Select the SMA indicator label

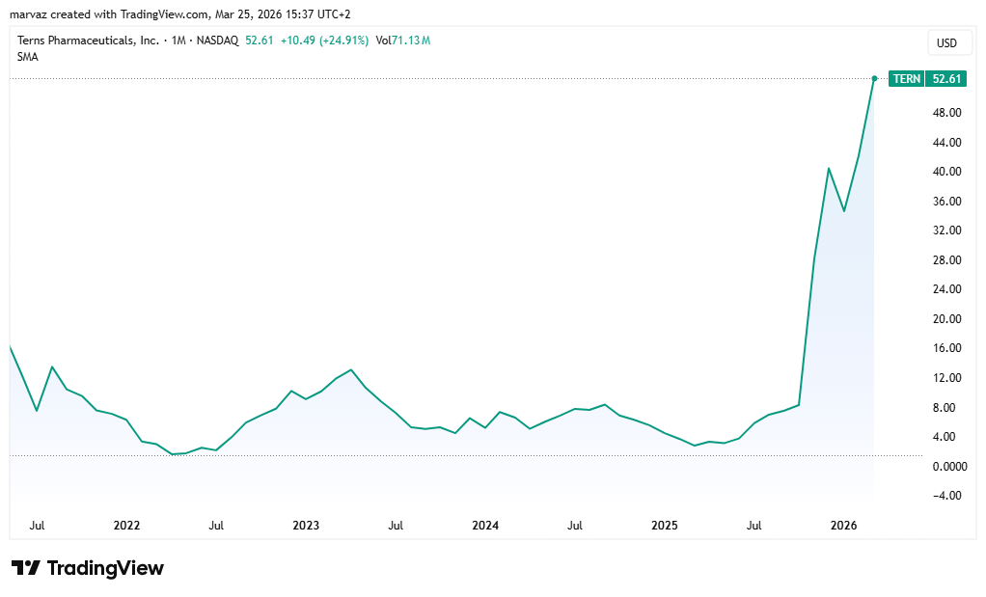click(28, 57)
